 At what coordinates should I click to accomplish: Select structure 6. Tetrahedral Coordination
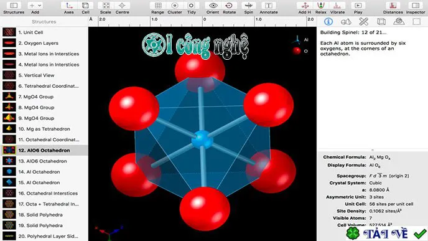pyautogui.click(x=44, y=86)
